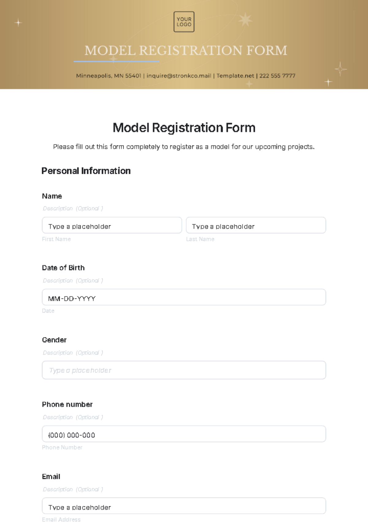
Task: Click the Email Address input field
Action: [184, 506]
